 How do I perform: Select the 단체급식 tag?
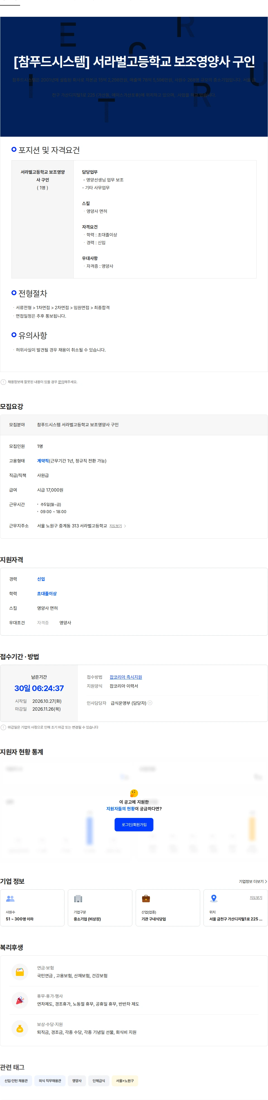pyautogui.click(x=99, y=1080)
